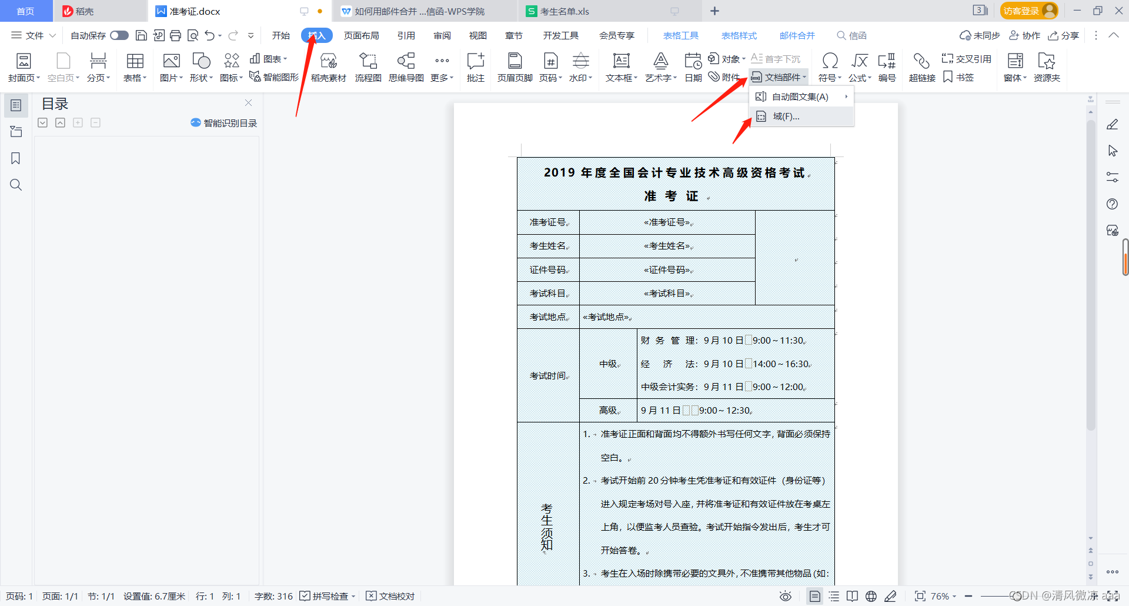
Task: Open the 表格 insert table dropdown
Action: 135,66
